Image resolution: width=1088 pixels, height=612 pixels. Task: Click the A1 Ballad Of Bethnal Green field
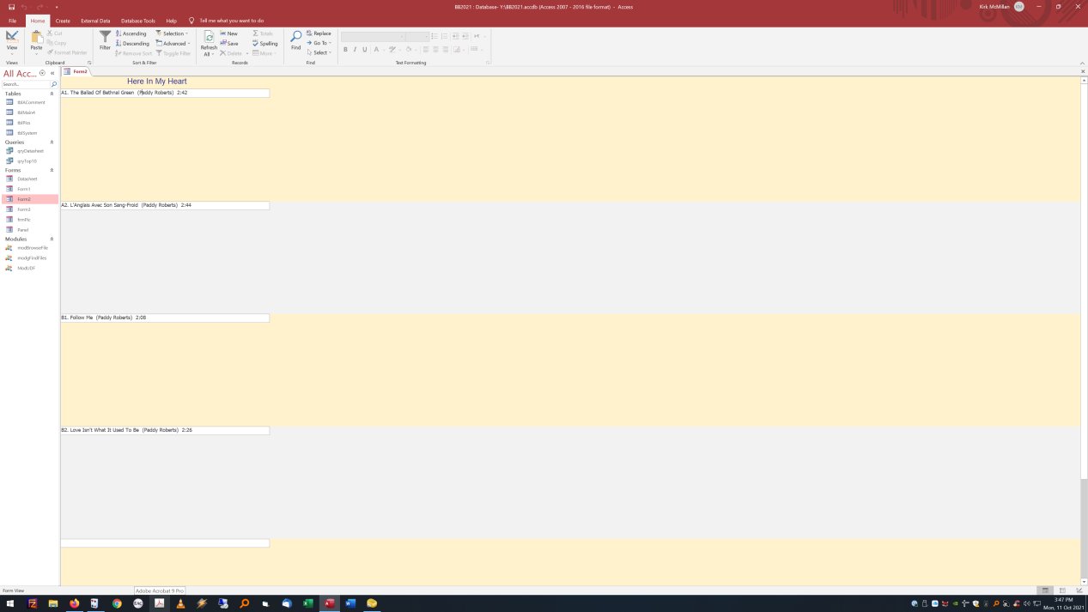(x=165, y=93)
